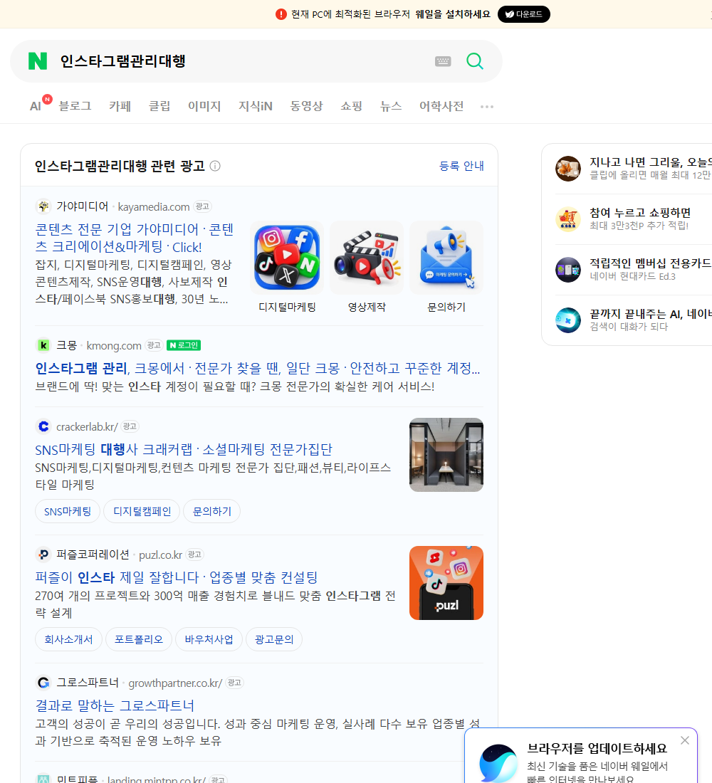Switch to the 블로그 tab
Viewport: 712px width, 783px height.
(75, 106)
